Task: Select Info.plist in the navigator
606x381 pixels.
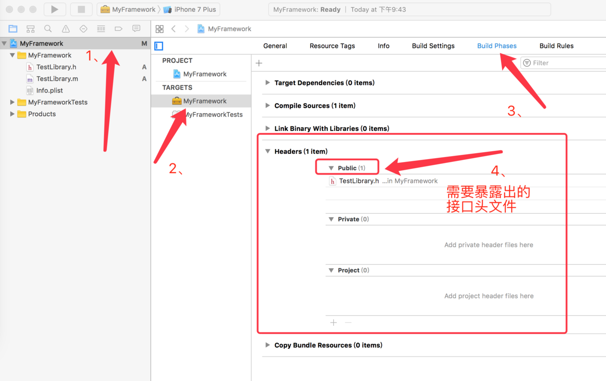Action: point(49,90)
